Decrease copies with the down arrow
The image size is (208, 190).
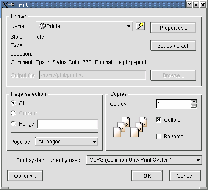pyautogui.click(x=194, y=106)
